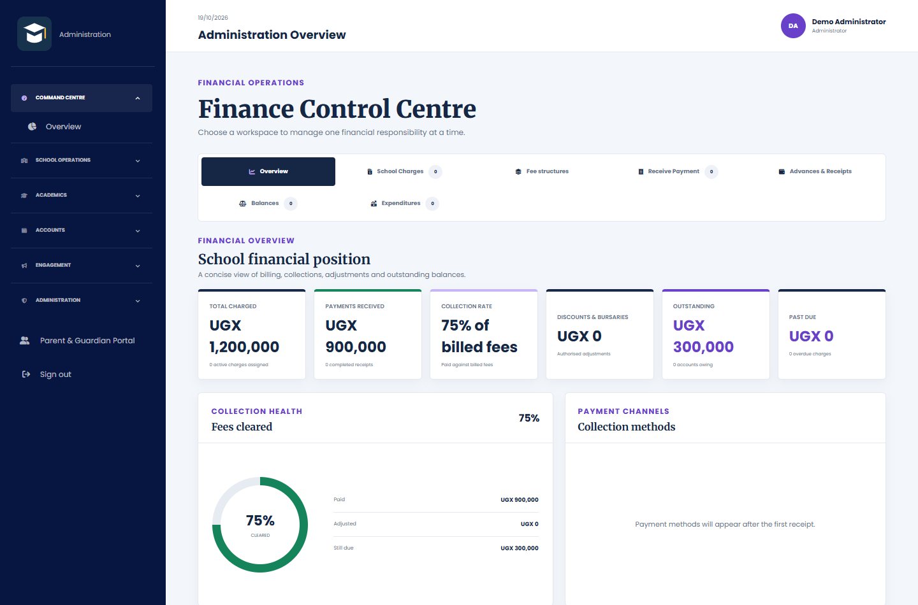Click the Finance Control Centre heading
Image resolution: width=918 pixels, height=605 pixels.
(x=337, y=109)
